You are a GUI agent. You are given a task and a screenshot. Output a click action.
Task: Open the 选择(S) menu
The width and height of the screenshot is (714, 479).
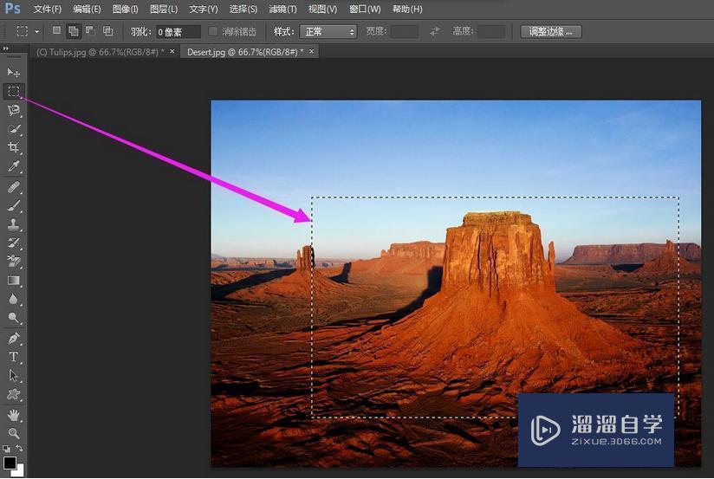point(243,9)
